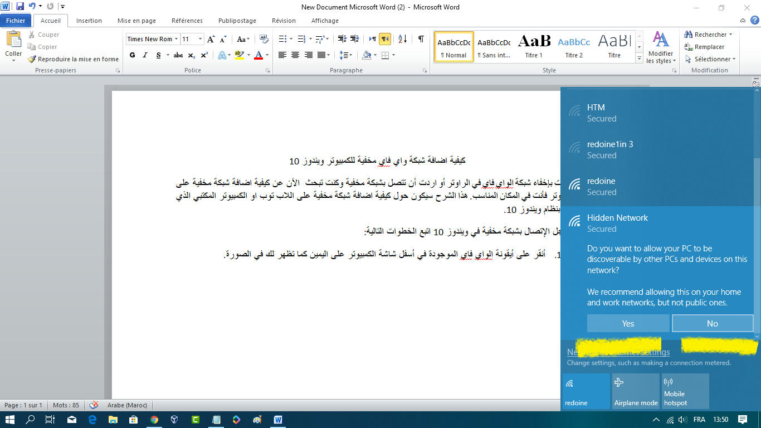Open the font size dropdown showing 11
Screen dimensions: 761x428
[x=201, y=39]
